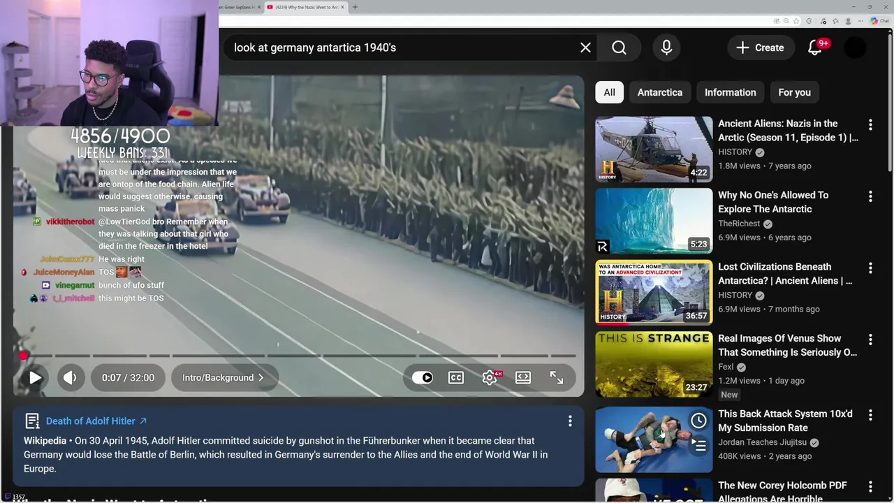
Task: Open the notifications bell
Action: point(814,48)
